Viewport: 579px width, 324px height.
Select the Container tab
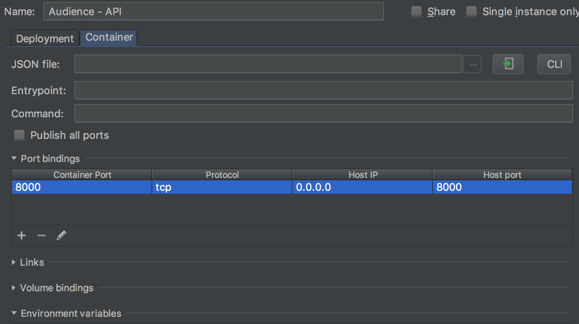pyautogui.click(x=109, y=38)
